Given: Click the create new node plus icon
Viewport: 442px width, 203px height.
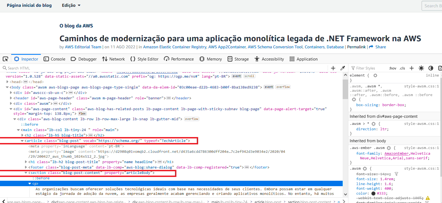Looking at the screenshot, I should point(333,68).
